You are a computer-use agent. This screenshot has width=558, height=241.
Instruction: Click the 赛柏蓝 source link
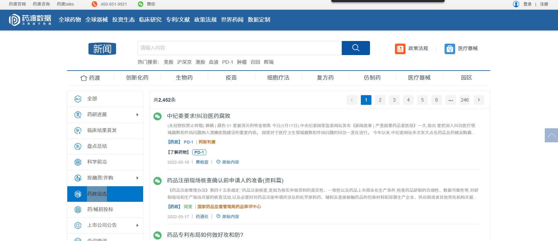(202, 162)
